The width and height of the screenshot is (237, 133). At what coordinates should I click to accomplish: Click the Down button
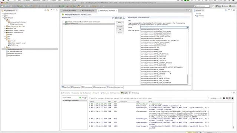coord(120,33)
